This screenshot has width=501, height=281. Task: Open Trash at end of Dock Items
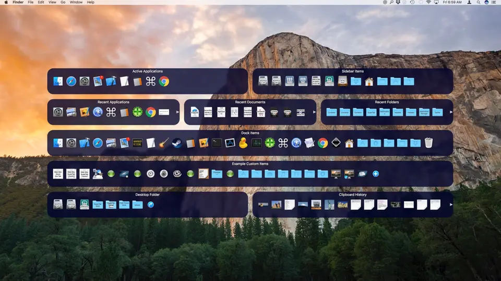[428, 143]
